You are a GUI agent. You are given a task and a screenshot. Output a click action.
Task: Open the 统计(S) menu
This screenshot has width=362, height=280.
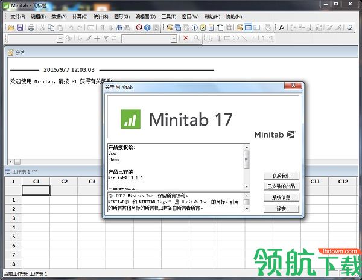click(101, 17)
